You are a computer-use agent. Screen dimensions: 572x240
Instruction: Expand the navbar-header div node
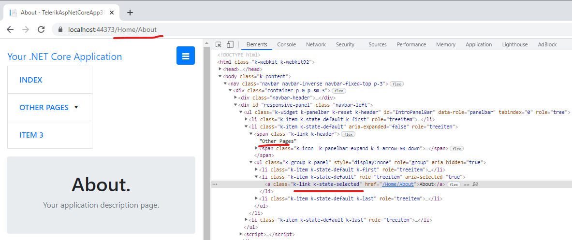click(235, 98)
